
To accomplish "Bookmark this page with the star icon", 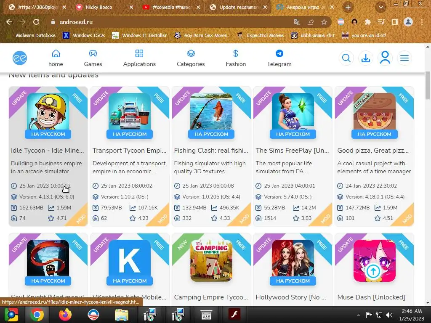I will 324,22.
